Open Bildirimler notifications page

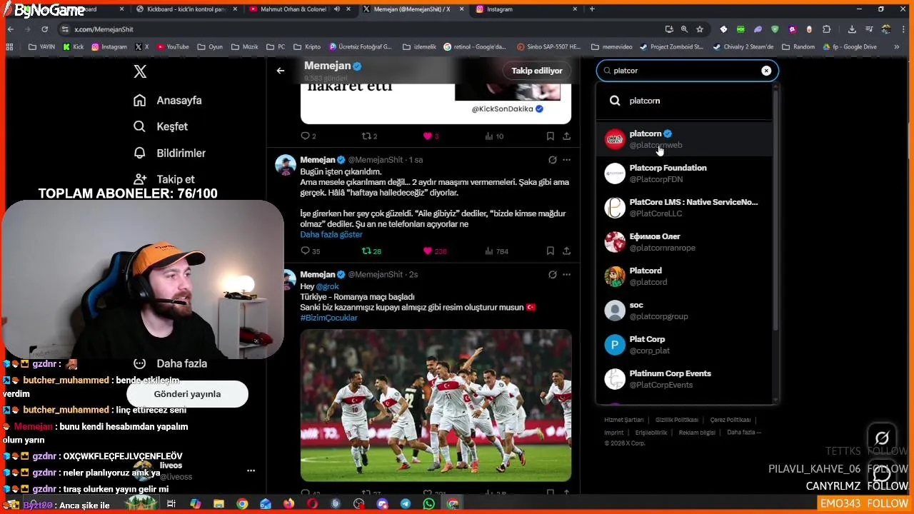tap(170, 153)
